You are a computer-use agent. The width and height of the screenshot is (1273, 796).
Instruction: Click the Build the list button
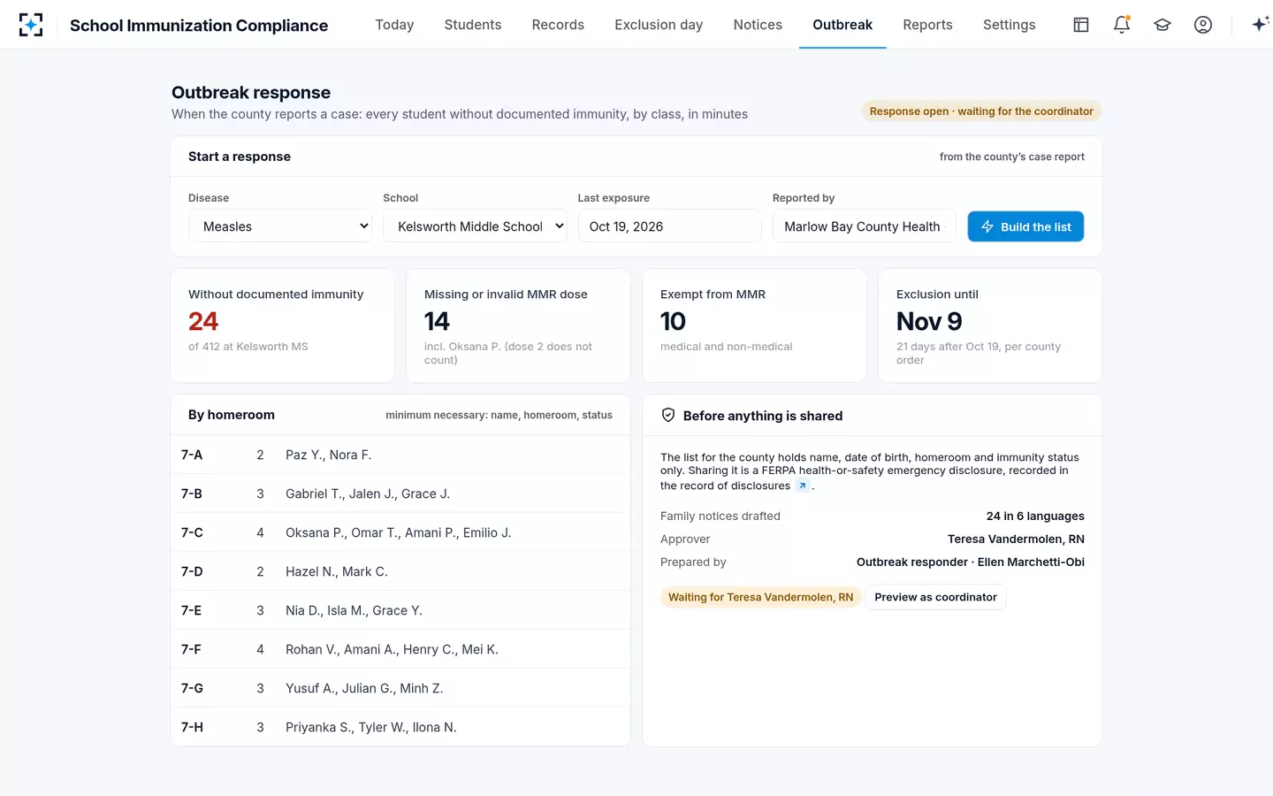[x=1025, y=226]
